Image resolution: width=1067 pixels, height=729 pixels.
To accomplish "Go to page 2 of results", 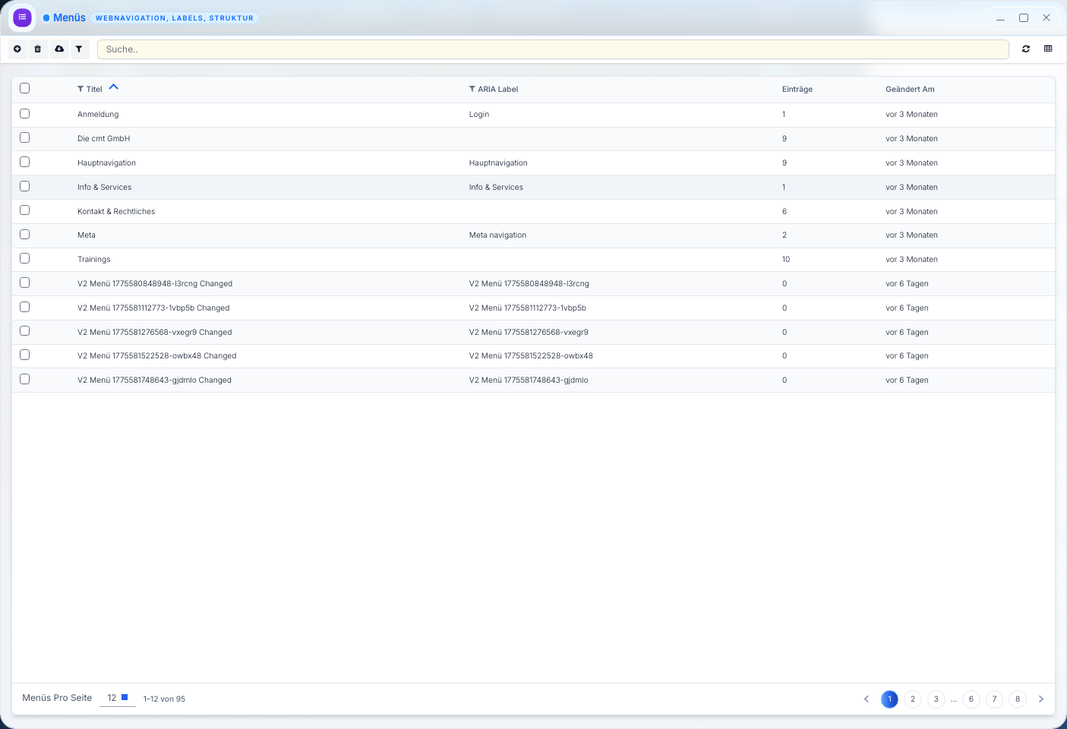I will (913, 699).
